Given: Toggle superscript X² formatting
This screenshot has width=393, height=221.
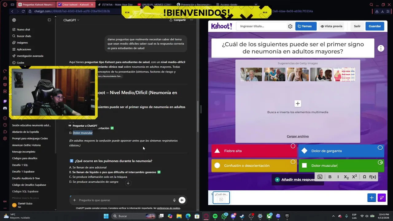Looking at the screenshot, I should click(x=354, y=177).
